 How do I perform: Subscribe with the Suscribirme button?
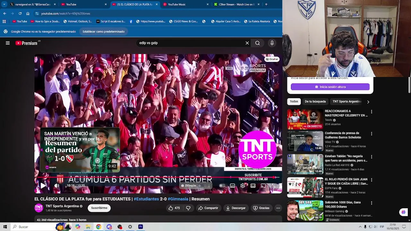[x=99, y=208]
